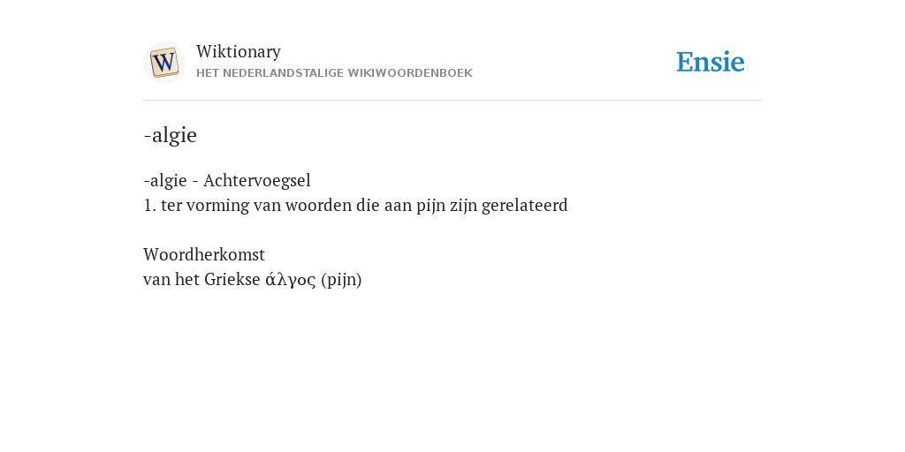905x452 pixels.
Task: Open the Ensie logo link
Action: click(x=711, y=62)
